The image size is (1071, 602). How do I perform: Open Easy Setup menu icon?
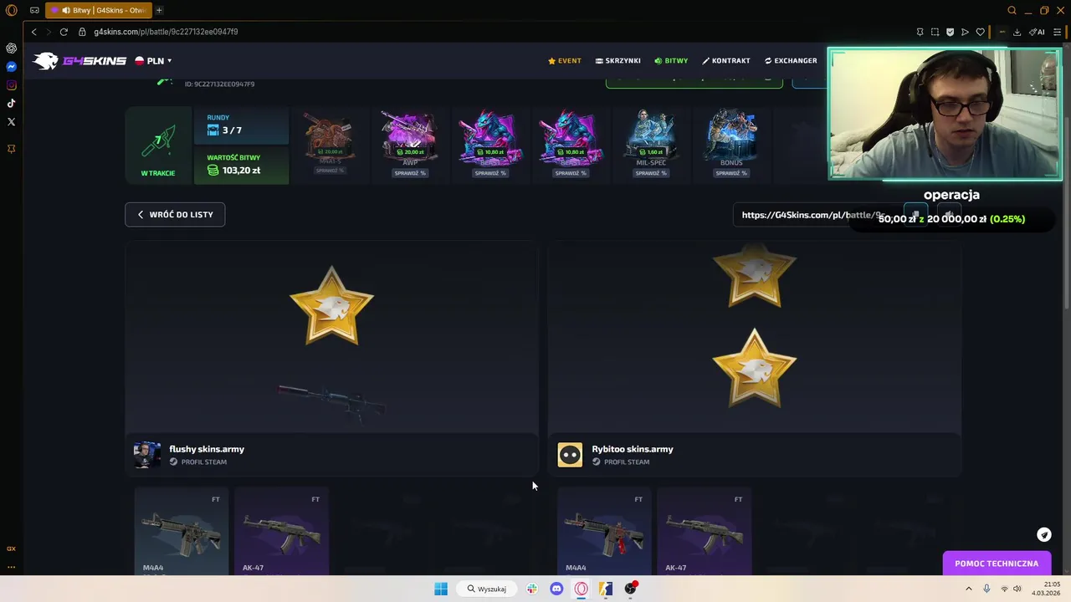click(1057, 32)
